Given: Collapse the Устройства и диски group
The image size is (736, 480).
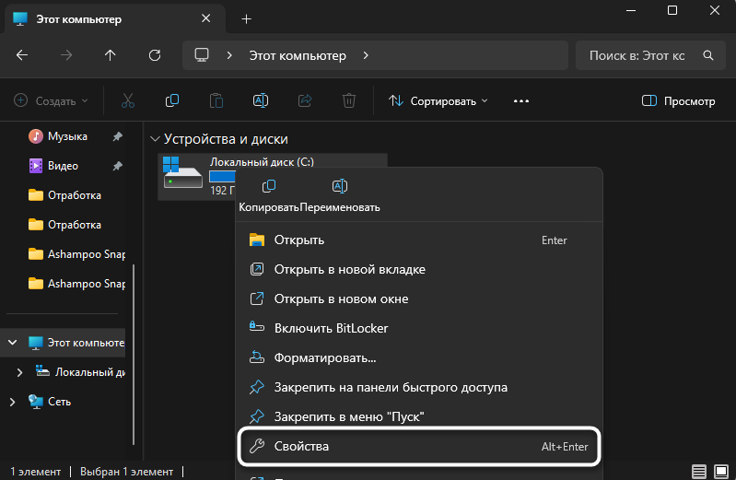Looking at the screenshot, I should 154,139.
